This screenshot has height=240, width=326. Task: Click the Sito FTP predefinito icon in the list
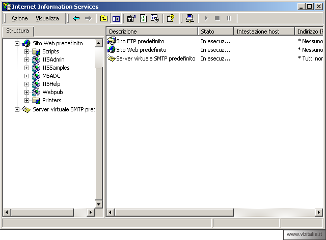coord(112,41)
